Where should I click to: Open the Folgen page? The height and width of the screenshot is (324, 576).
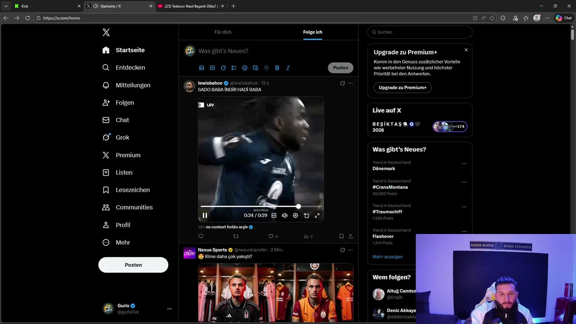coord(118,103)
